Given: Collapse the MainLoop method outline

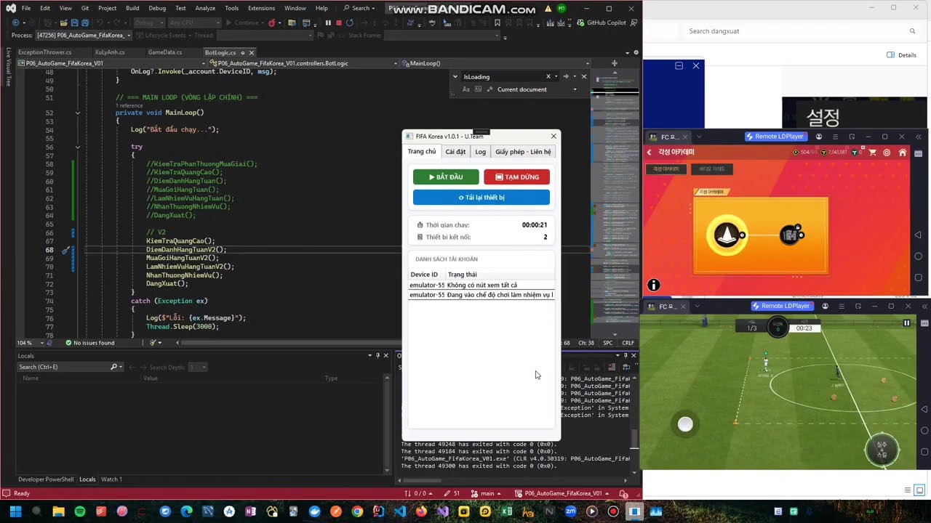Looking at the screenshot, I should pyautogui.click(x=77, y=113).
